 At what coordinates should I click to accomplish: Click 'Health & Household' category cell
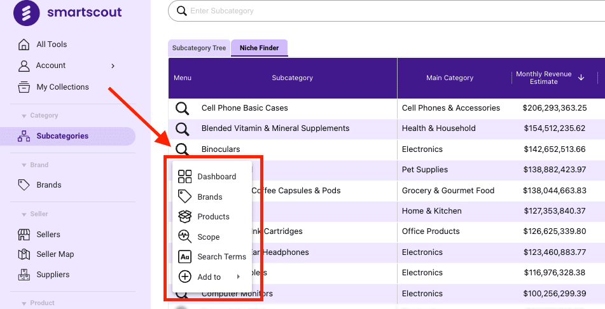439,128
